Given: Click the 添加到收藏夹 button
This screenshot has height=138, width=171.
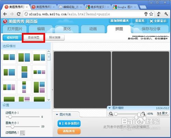Looking at the screenshot, I should click(x=119, y=21).
